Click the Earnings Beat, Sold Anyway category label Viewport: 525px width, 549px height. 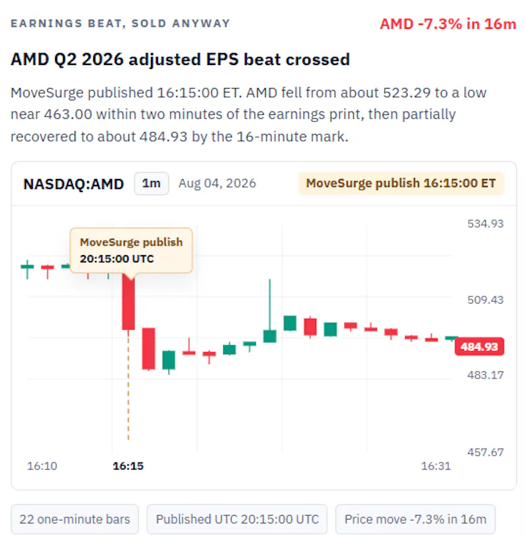(x=120, y=24)
